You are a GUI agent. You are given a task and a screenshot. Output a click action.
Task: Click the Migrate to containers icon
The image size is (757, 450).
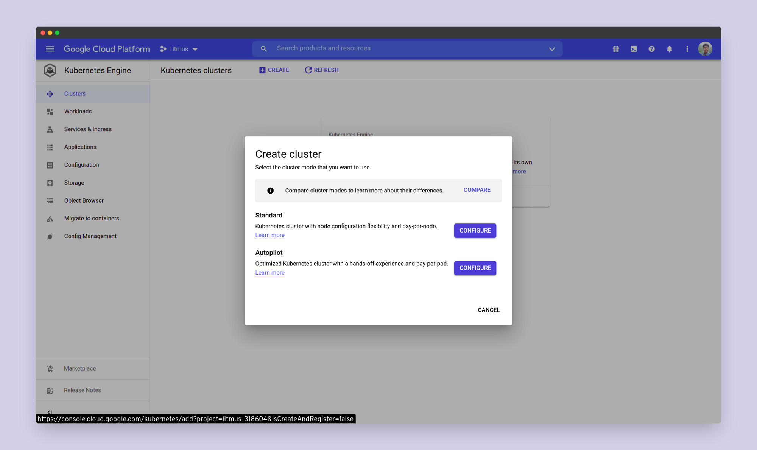[x=50, y=219]
